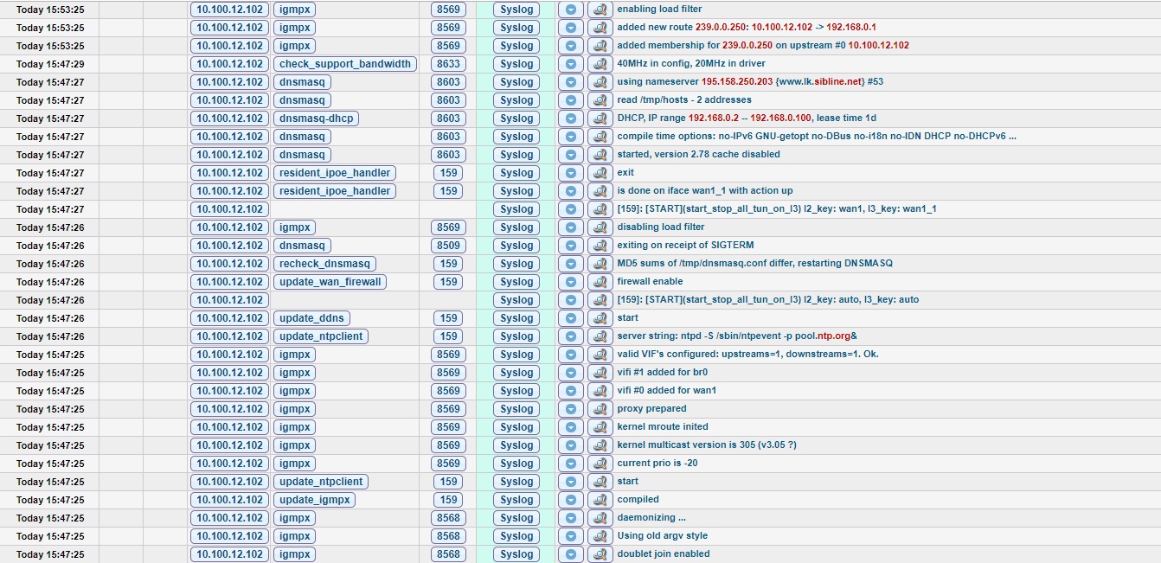Click the red 195.158.250.203 nameserver address

click(x=730, y=82)
